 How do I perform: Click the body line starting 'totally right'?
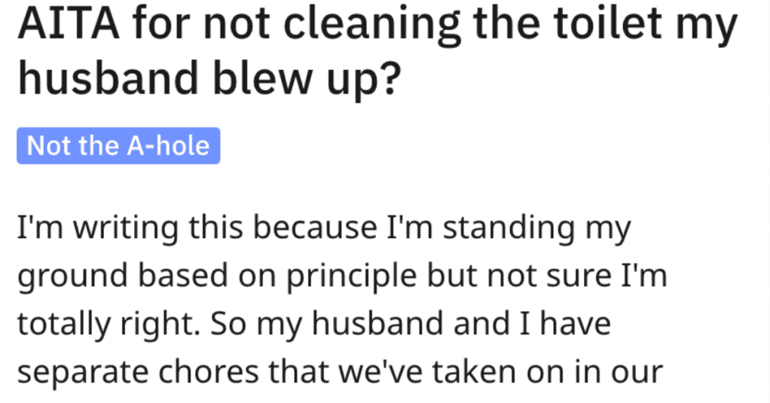click(x=314, y=325)
